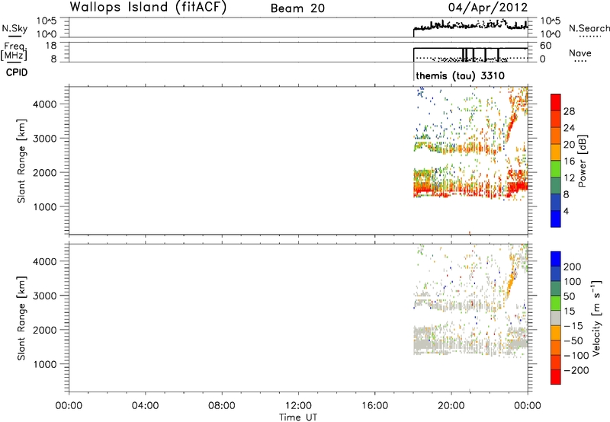Click the '60' Nave axis value
610x422 pixels.
(x=545, y=46)
